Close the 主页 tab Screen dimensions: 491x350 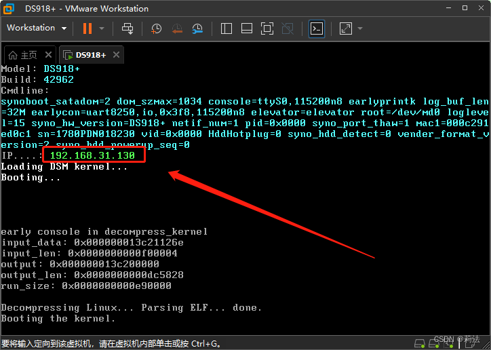pyautogui.click(x=48, y=55)
